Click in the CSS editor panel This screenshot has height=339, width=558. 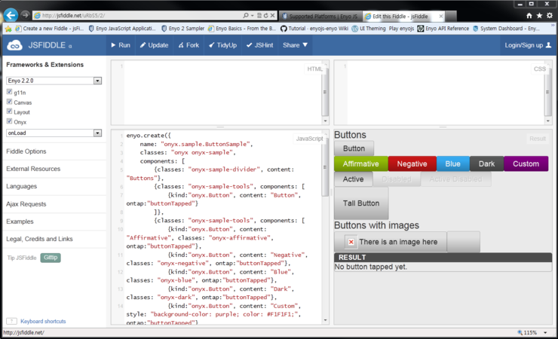443,93
